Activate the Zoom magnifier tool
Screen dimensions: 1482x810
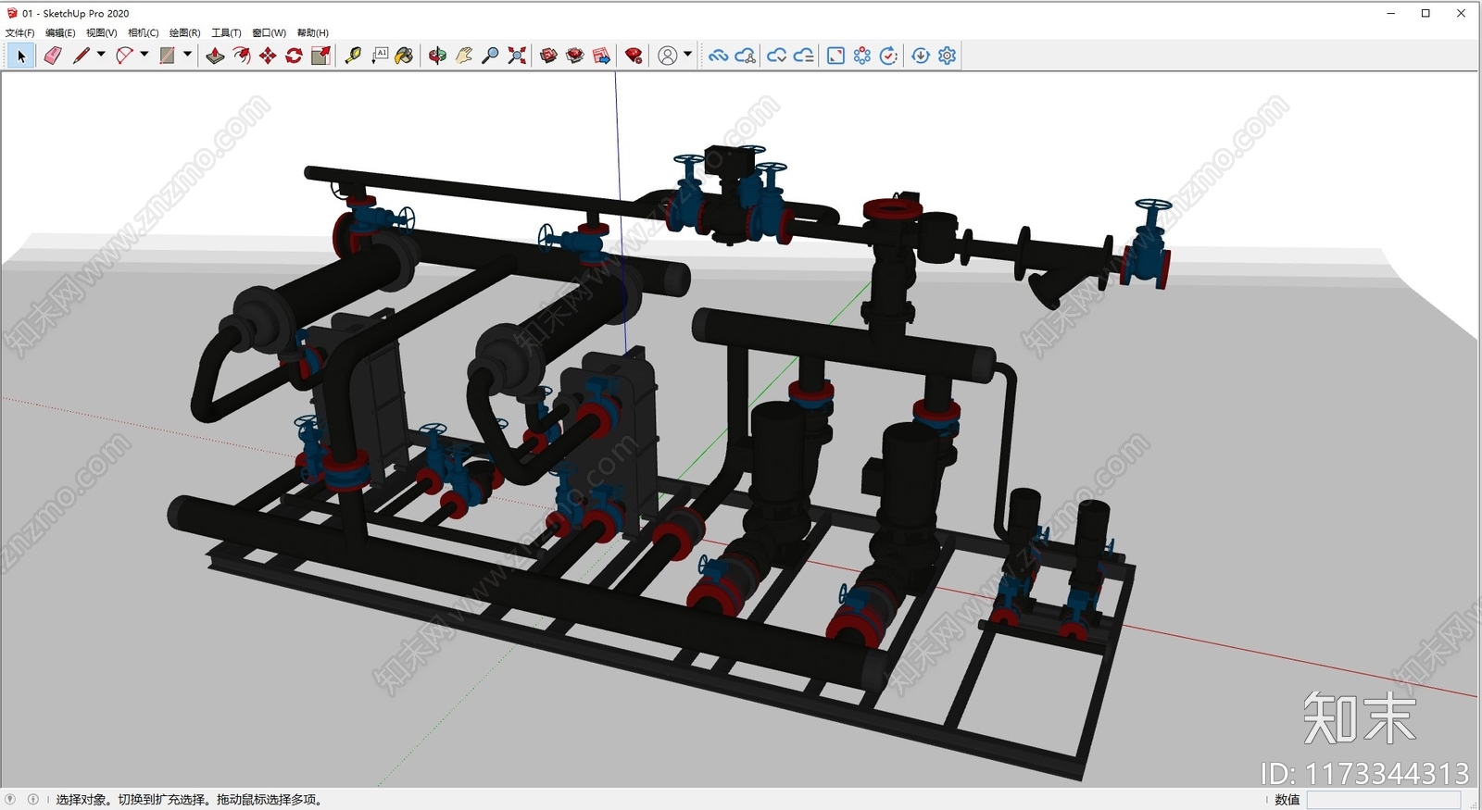[x=491, y=56]
